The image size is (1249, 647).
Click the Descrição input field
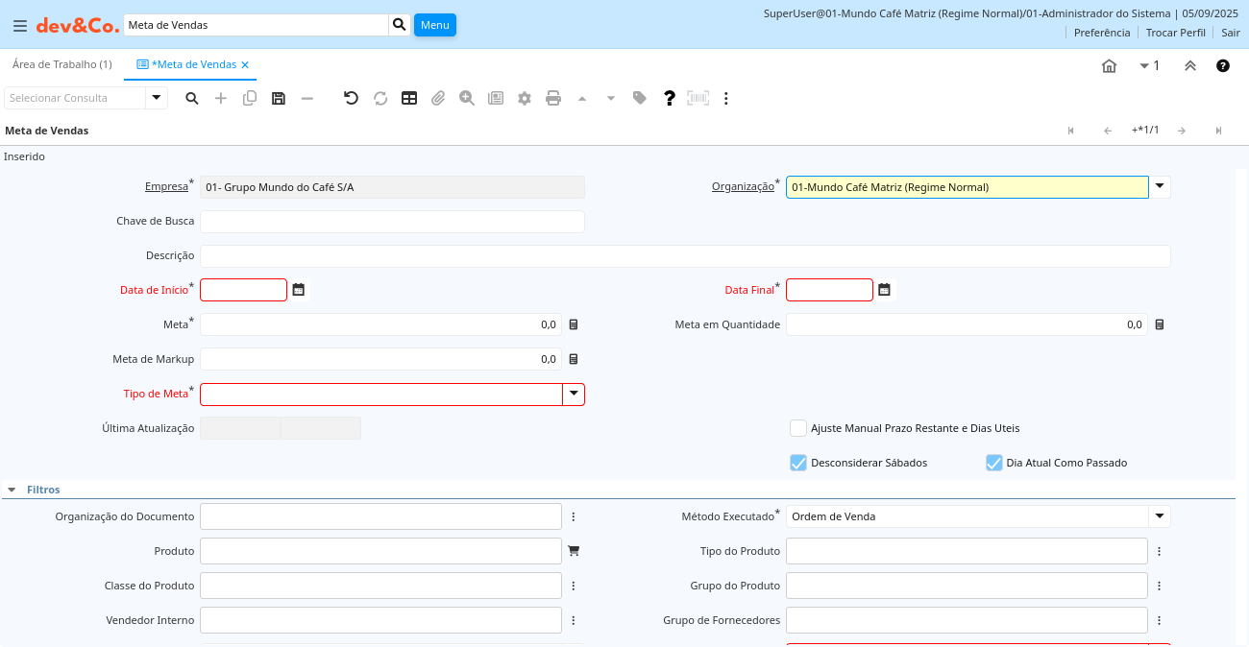click(x=684, y=255)
